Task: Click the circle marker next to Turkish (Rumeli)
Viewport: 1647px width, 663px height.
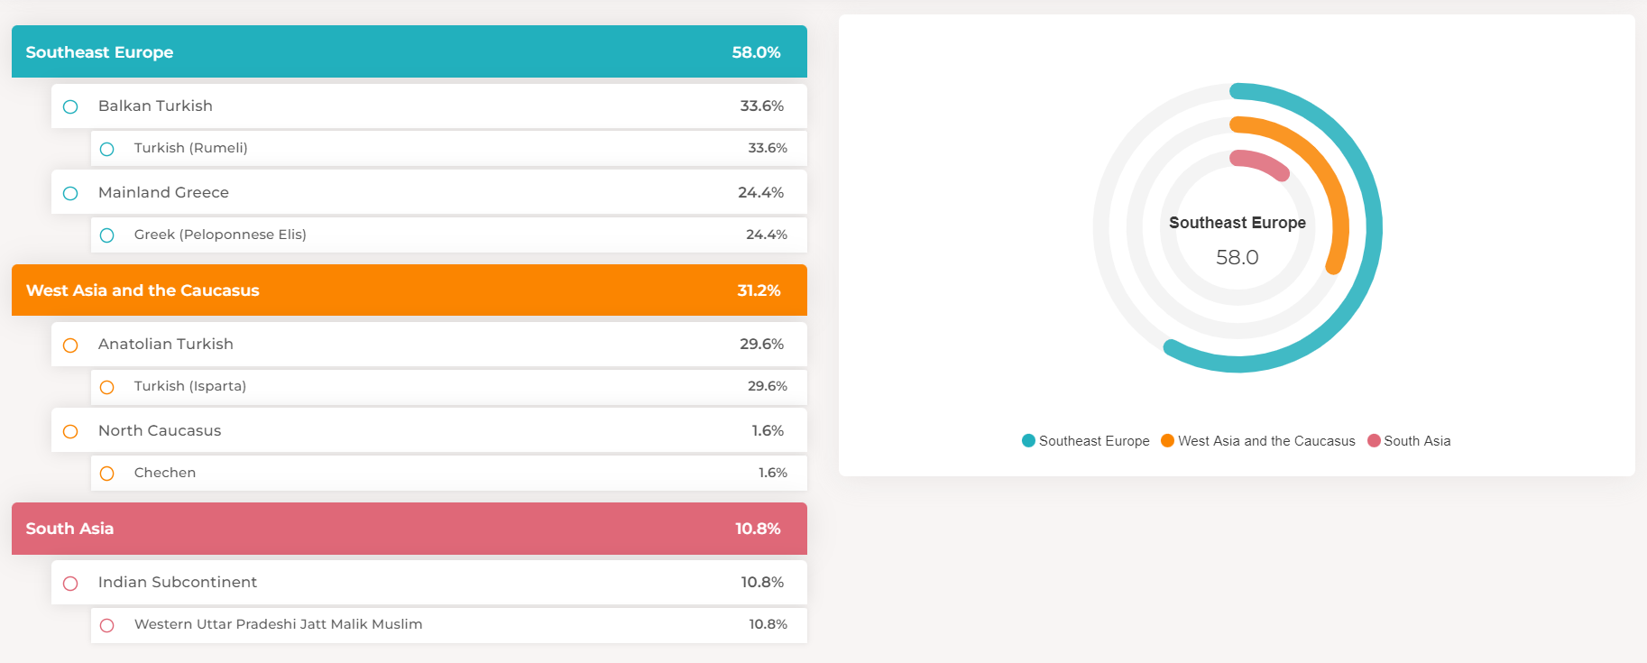Action: click(x=107, y=149)
